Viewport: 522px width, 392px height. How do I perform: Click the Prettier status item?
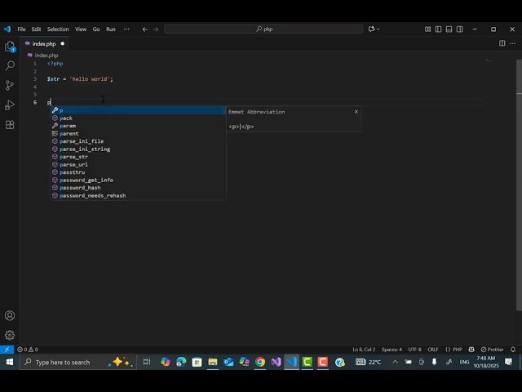[493, 350]
